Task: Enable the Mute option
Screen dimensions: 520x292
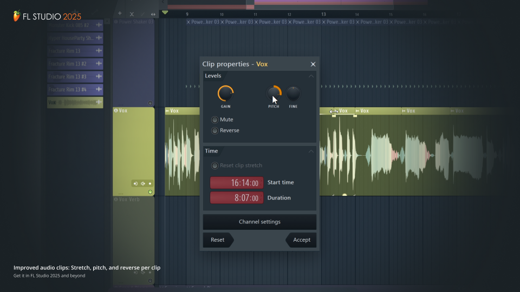Action: coord(215,120)
